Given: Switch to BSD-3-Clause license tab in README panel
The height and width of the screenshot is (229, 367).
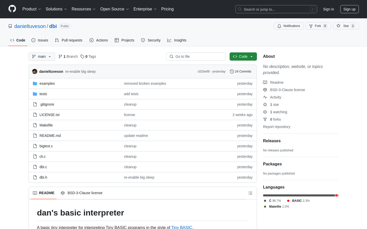Looking at the screenshot, I should [x=82, y=193].
